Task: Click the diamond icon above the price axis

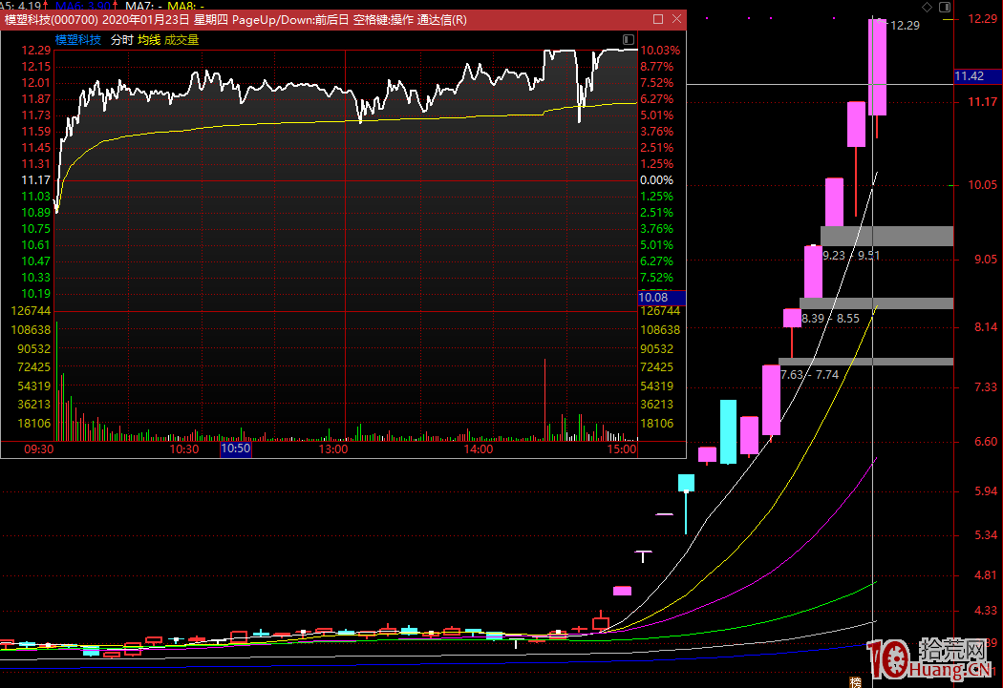Action: point(927,7)
